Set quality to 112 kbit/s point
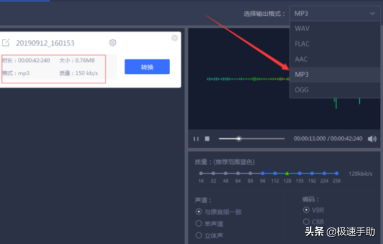383x244 pixels. tap(275, 173)
